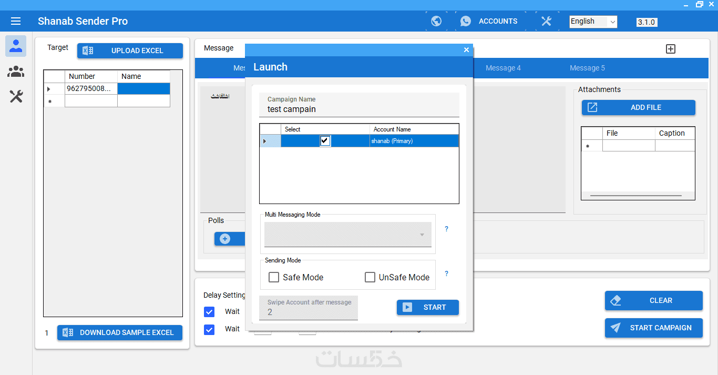Click the play icon on Start button
Viewport: 718px width, 375px height.
tap(407, 307)
